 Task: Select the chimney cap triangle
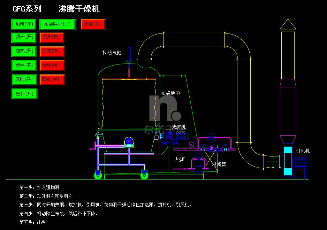pyautogui.click(x=288, y=24)
